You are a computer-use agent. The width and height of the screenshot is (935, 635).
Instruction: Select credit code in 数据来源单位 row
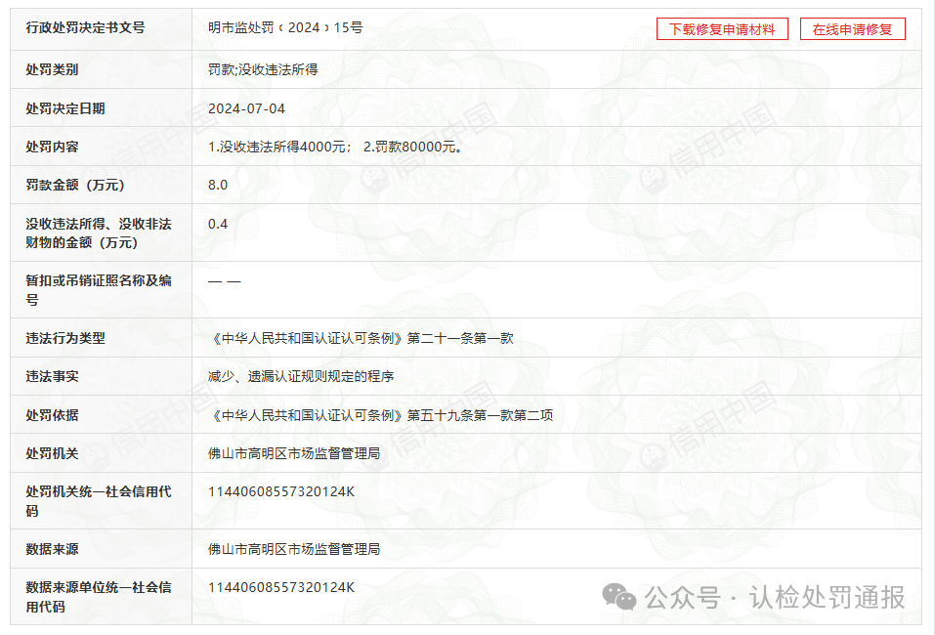point(281,587)
